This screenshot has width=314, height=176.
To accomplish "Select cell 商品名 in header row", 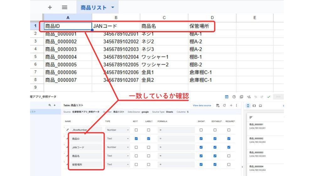I will click(164, 26).
